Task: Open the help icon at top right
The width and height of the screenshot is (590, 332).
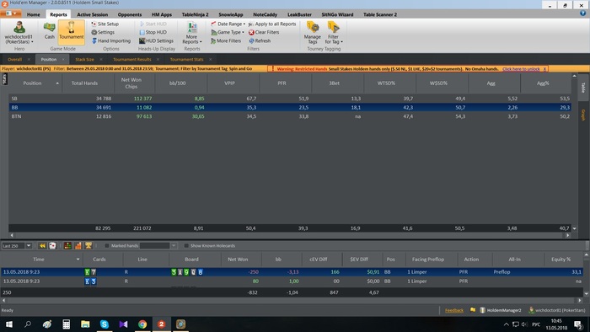Action: [583, 13]
